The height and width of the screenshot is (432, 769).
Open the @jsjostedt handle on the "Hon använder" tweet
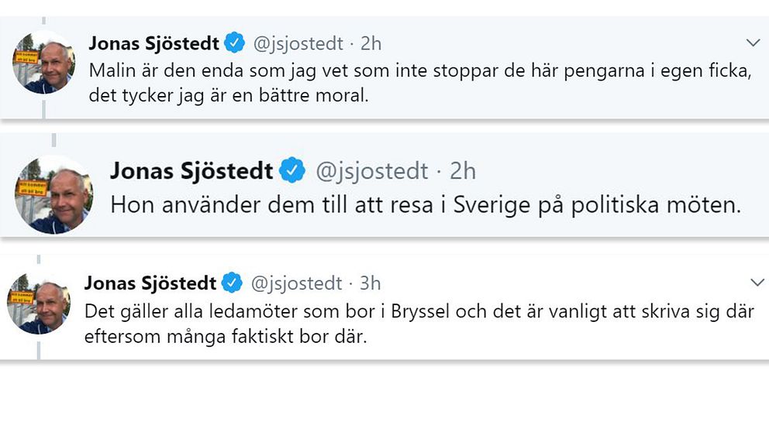pyautogui.click(x=371, y=170)
